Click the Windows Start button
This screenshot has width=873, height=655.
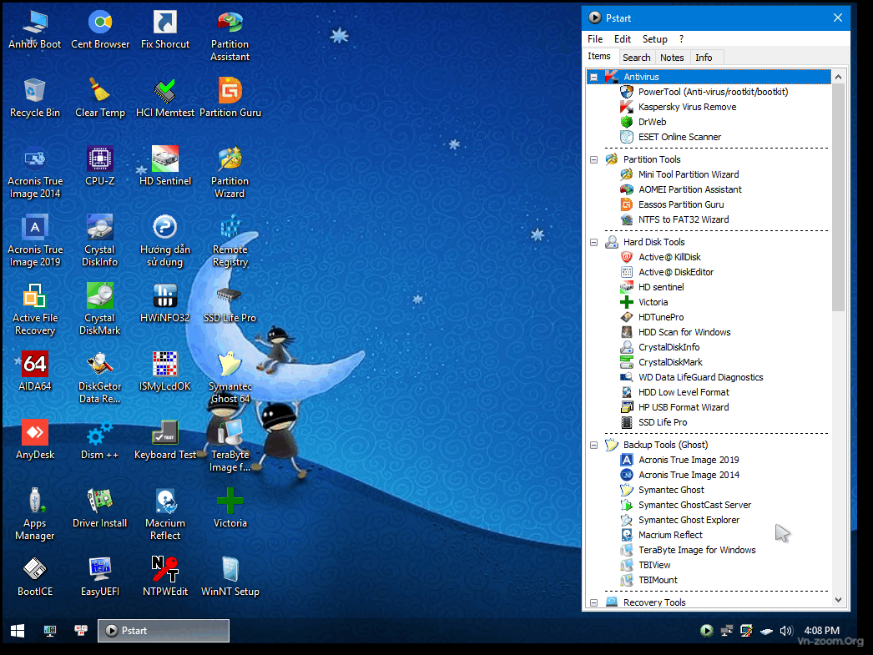[x=18, y=631]
